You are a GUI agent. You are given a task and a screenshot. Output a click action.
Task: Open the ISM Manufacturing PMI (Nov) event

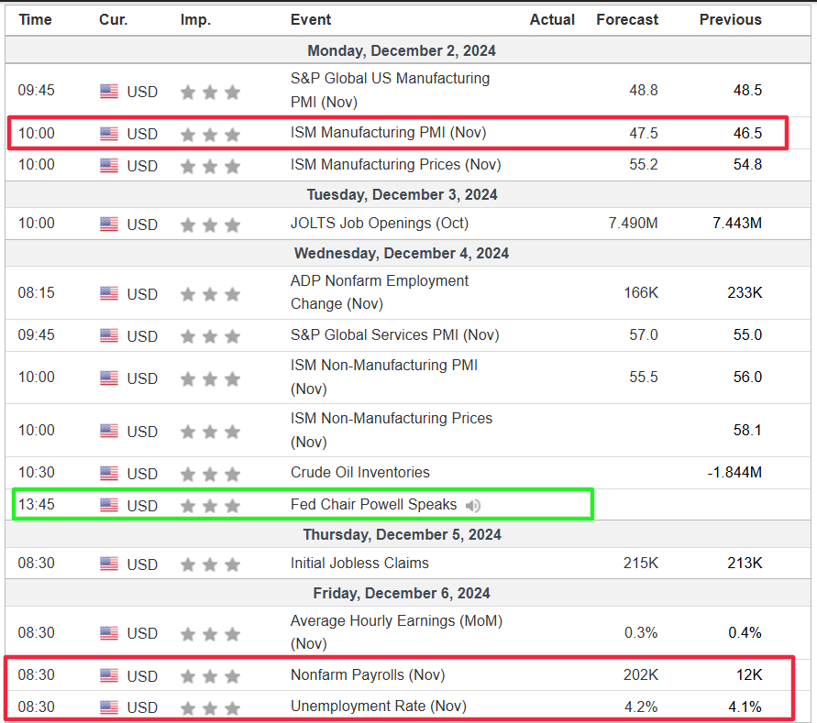pyautogui.click(x=388, y=133)
